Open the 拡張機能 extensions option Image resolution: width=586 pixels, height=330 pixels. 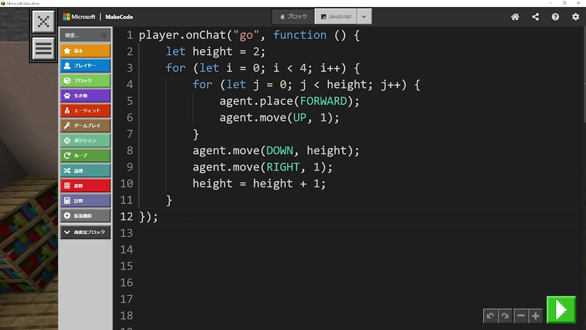[x=85, y=216]
